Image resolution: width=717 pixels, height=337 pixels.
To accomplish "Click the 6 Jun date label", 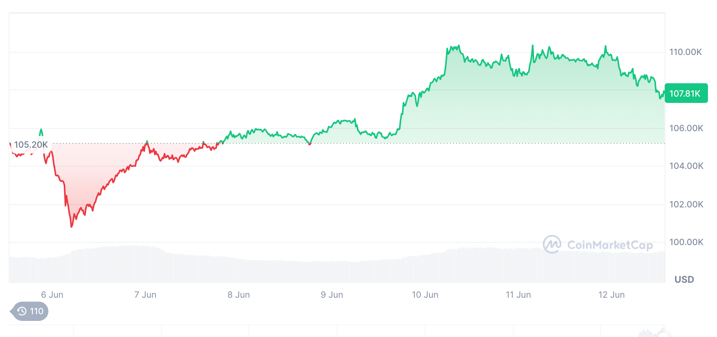I will click(52, 295).
